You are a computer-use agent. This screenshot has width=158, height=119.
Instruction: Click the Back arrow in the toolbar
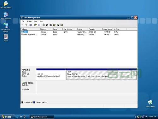(22, 25)
